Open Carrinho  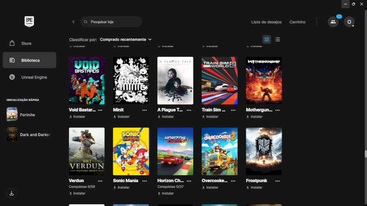297,22
